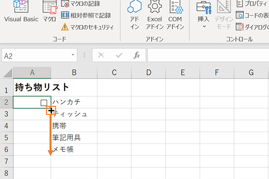Toggle the checkbox in cell A2
This screenshot has height=179, width=269.
(x=43, y=102)
